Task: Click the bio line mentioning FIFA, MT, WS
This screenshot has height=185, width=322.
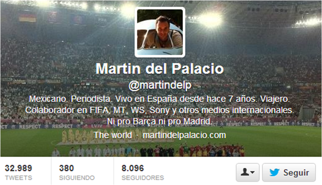Action: point(160,110)
